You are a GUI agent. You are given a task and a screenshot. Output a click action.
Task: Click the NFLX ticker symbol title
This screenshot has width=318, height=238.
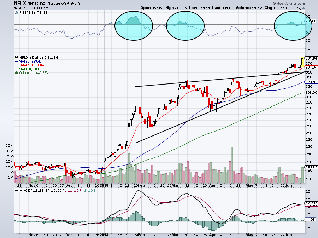tap(20, 3)
